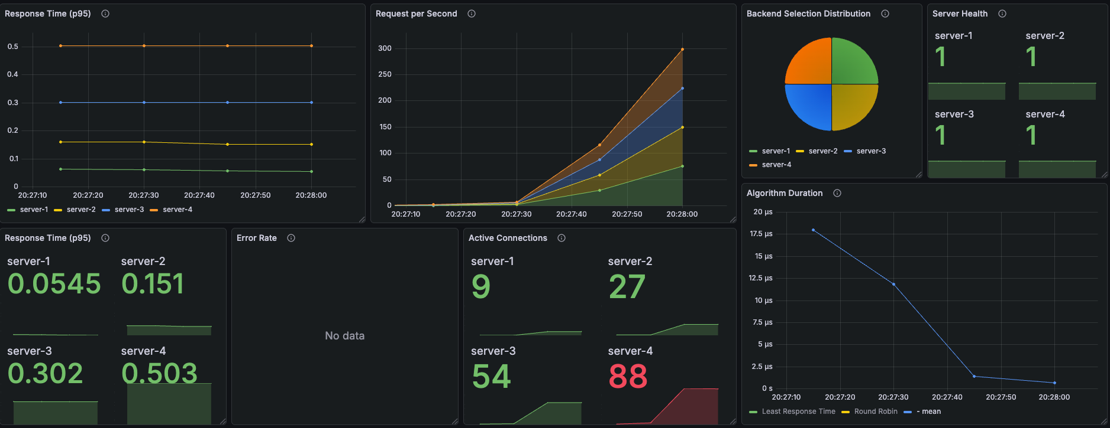1110x428 pixels.
Task: Click info icon beside Active Connections title
Action: click(x=562, y=238)
